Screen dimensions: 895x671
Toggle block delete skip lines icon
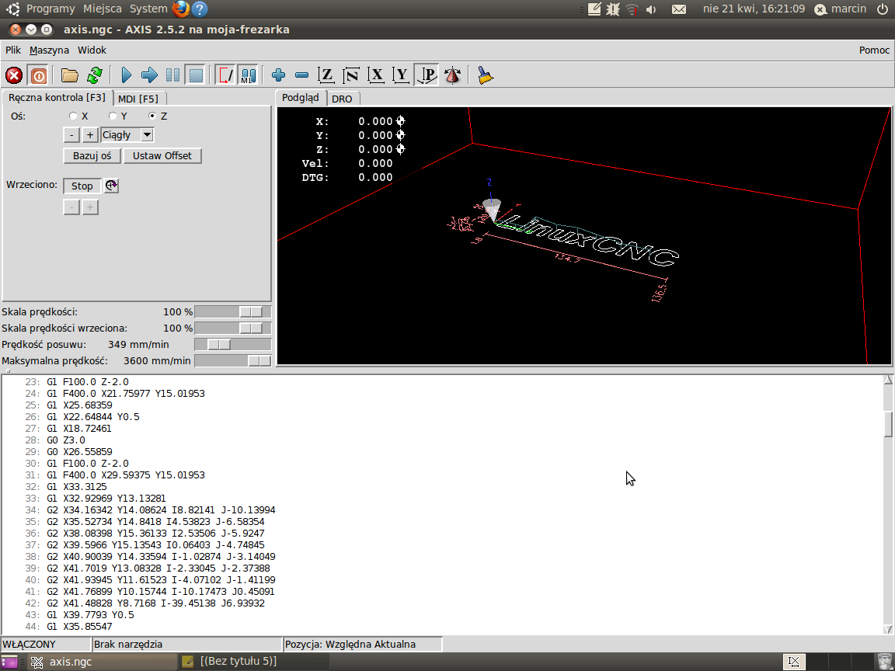point(225,75)
